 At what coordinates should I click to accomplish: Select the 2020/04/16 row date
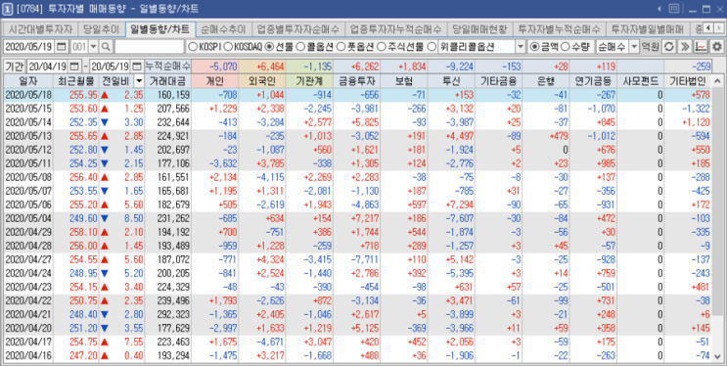[x=27, y=355]
